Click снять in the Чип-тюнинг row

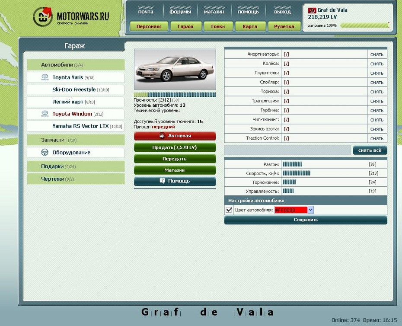(377, 120)
